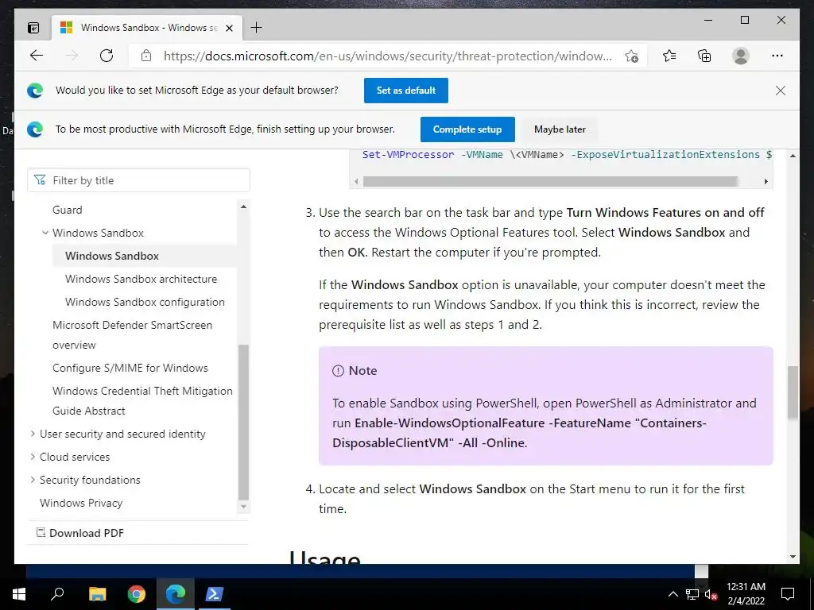This screenshot has height=610, width=814.
Task: Open Windows Sandbox configuration page
Action: point(145,302)
